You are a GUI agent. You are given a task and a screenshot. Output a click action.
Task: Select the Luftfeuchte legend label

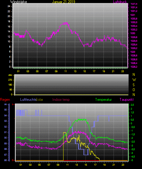(x=28, y=99)
